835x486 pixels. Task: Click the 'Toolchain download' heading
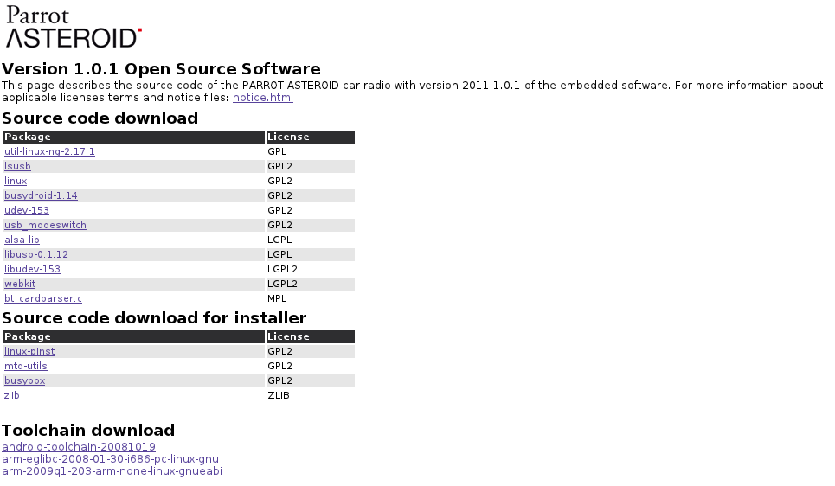click(88, 430)
